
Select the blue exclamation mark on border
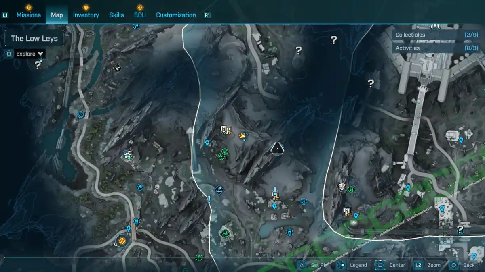point(209,199)
